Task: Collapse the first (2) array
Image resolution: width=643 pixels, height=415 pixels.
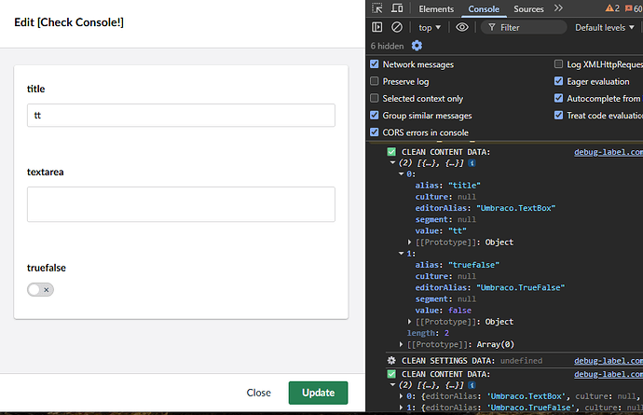Action: [392, 163]
